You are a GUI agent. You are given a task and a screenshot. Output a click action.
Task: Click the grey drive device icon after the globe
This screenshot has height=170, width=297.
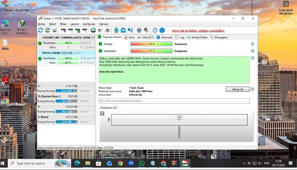click(100, 30)
